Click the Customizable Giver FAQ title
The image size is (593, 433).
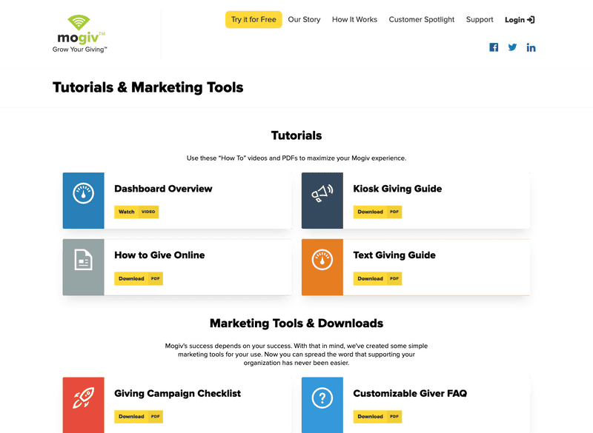pyautogui.click(x=410, y=393)
